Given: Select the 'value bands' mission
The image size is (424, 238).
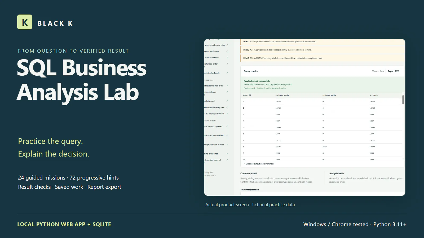Looking at the screenshot, I should [x=212, y=73].
